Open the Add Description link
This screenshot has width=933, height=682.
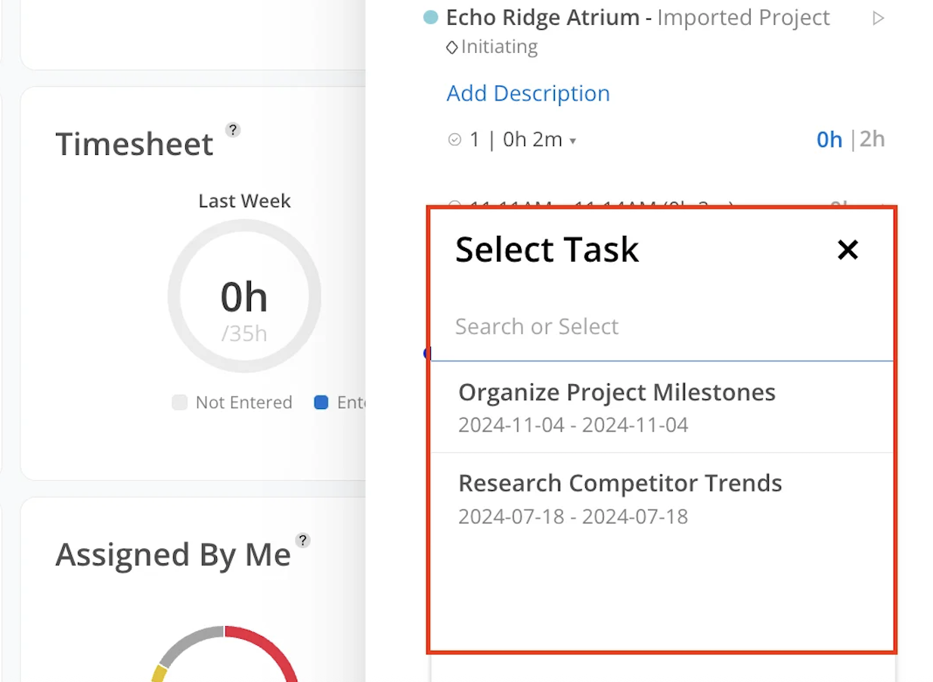tap(528, 93)
